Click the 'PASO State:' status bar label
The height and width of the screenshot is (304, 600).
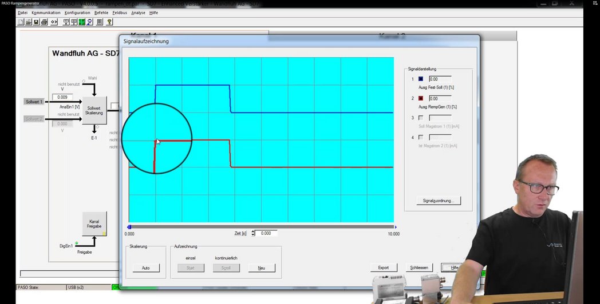pyautogui.click(x=28, y=287)
